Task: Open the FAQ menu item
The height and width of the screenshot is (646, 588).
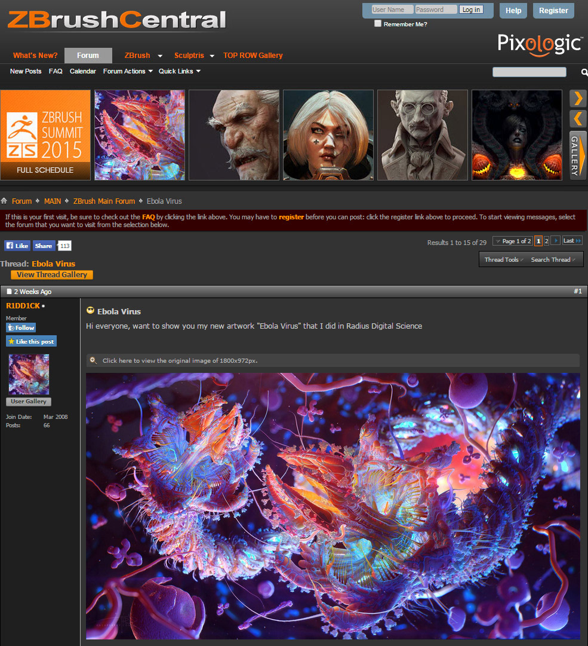Action: 56,71
